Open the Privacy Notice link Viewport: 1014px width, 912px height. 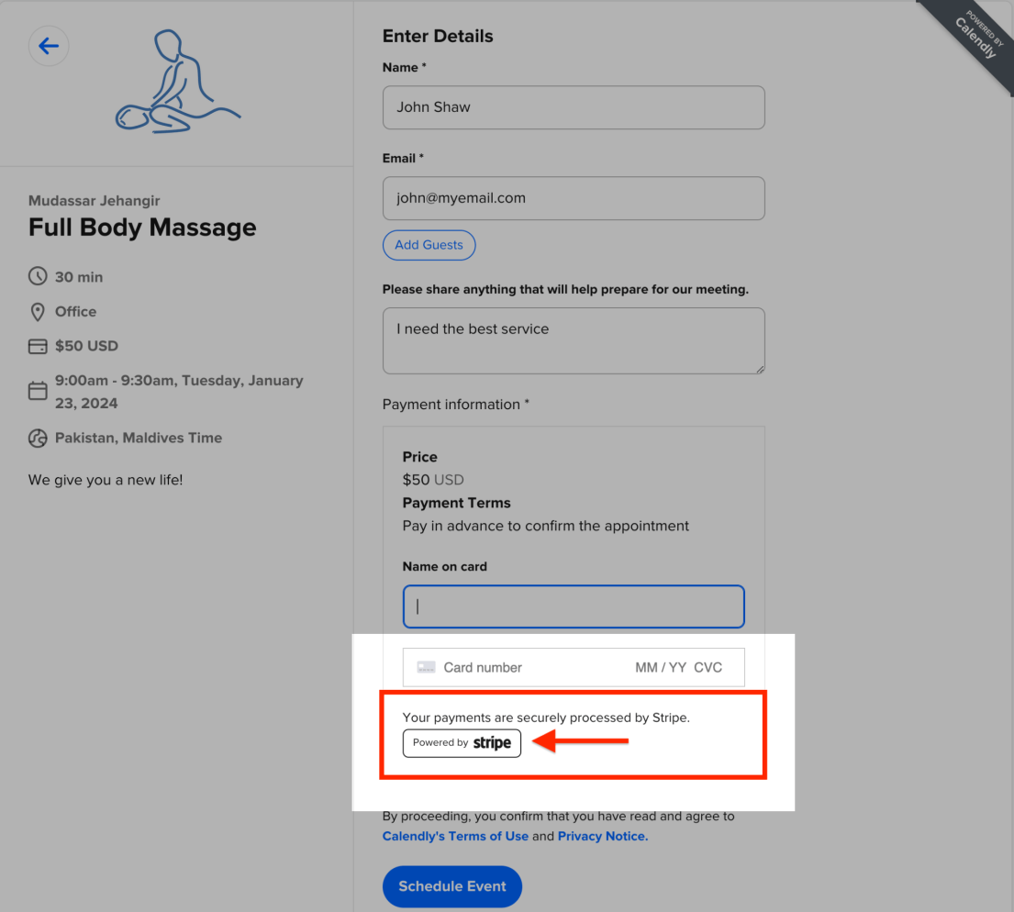pyautogui.click(x=603, y=837)
